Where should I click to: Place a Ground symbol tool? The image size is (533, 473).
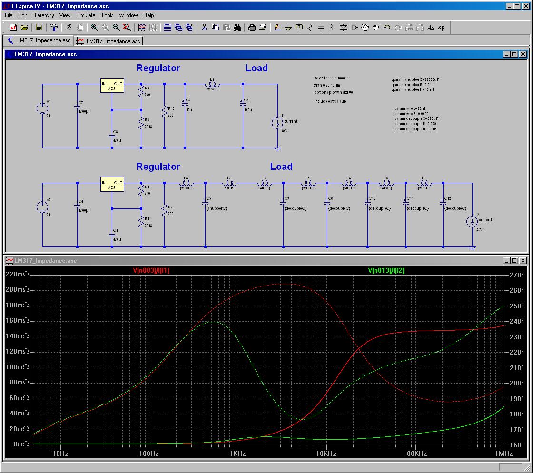click(288, 28)
